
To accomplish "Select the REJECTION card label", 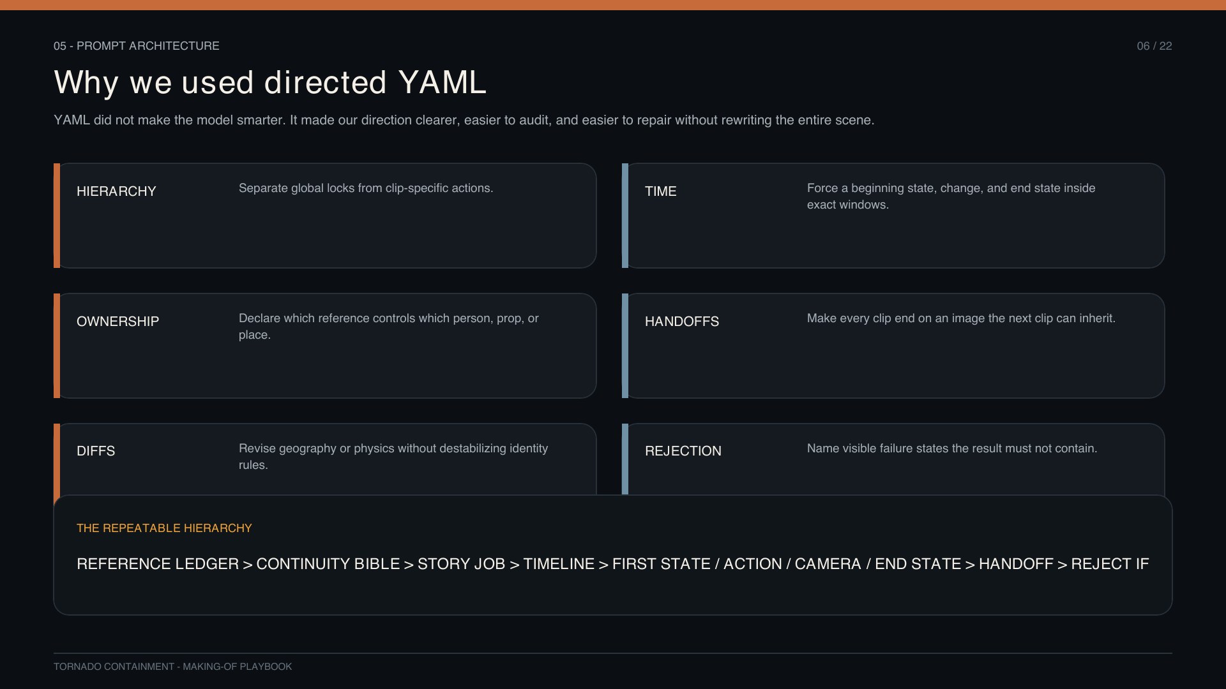I will 683,451.
